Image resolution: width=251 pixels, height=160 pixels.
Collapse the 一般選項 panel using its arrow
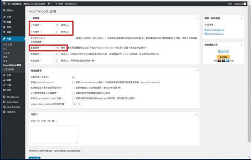point(197,18)
